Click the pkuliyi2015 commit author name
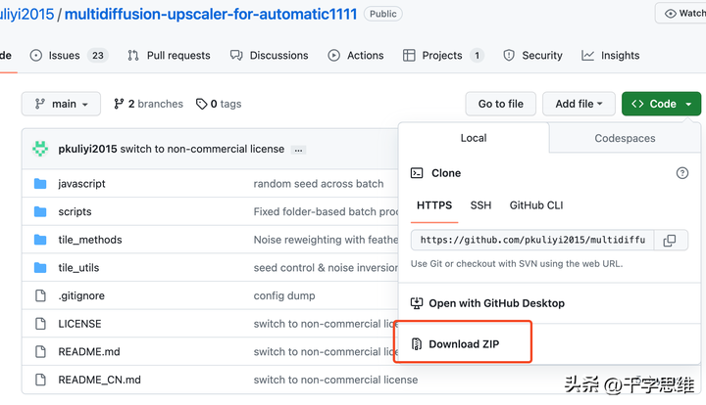 coord(87,149)
